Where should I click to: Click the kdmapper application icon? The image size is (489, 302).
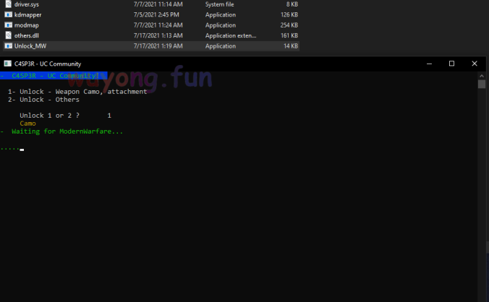coord(8,14)
